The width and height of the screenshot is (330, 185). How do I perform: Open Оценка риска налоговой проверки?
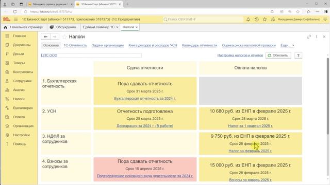click(249, 45)
